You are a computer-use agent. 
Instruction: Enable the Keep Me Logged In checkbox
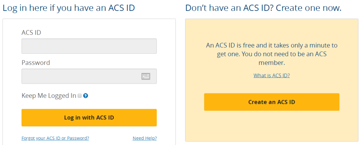(80, 96)
